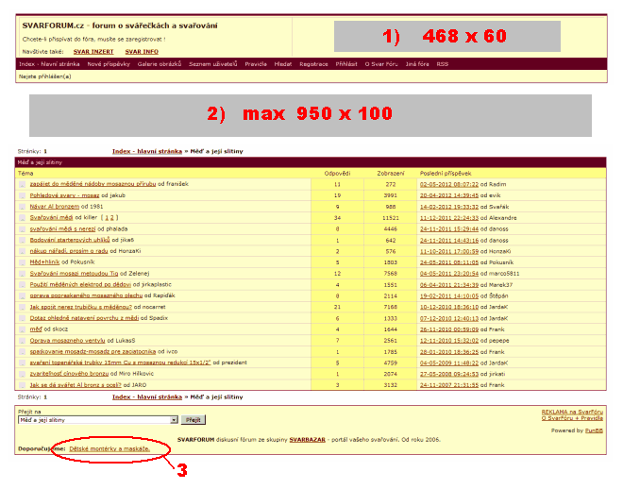The width and height of the screenshot is (623, 489).
Task: Open 'O Svarfóru + Pravidla' footer link
Action: pyautogui.click(x=572, y=418)
